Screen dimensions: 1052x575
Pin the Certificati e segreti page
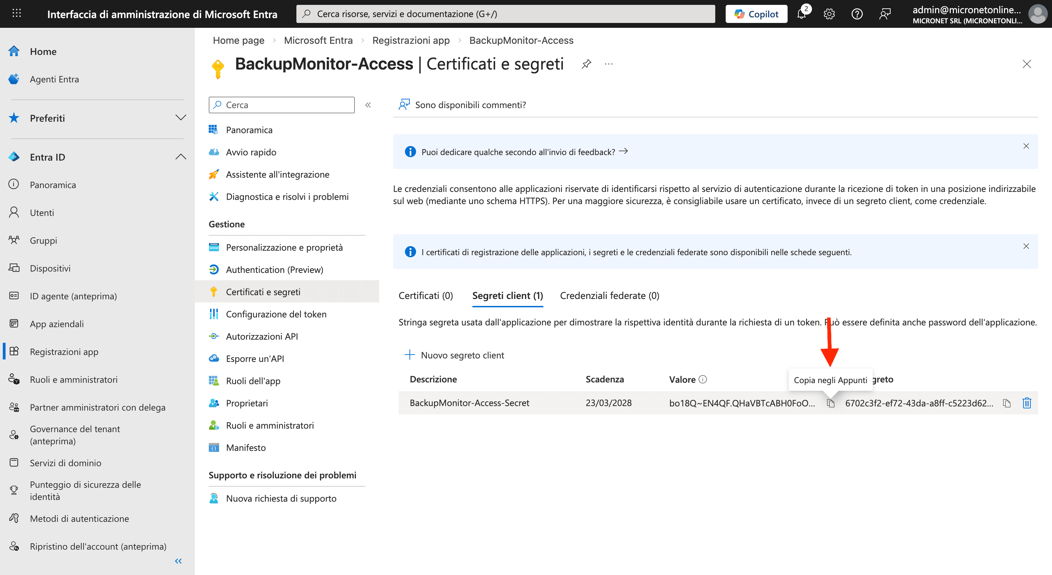click(x=587, y=64)
